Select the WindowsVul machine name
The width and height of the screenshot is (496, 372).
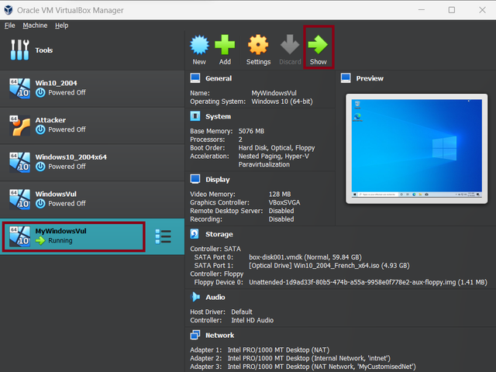coord(56,194)
